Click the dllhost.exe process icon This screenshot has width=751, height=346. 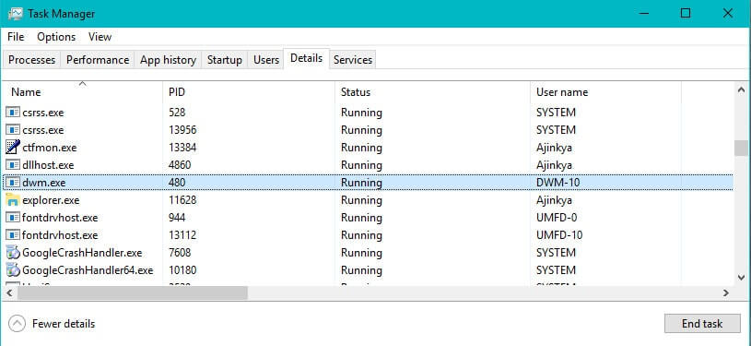pos(13,165)
